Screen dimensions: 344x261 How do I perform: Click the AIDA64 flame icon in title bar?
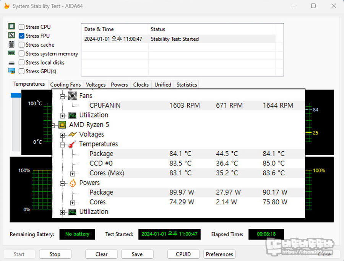(x=7, y=6)
